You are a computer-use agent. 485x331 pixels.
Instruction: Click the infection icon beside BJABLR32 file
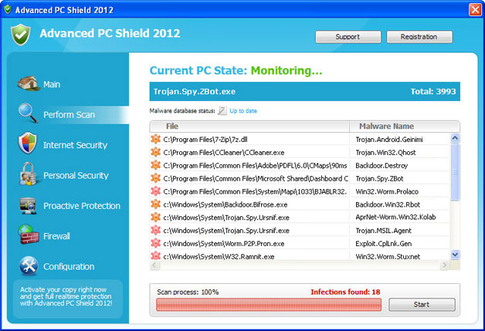155,191
